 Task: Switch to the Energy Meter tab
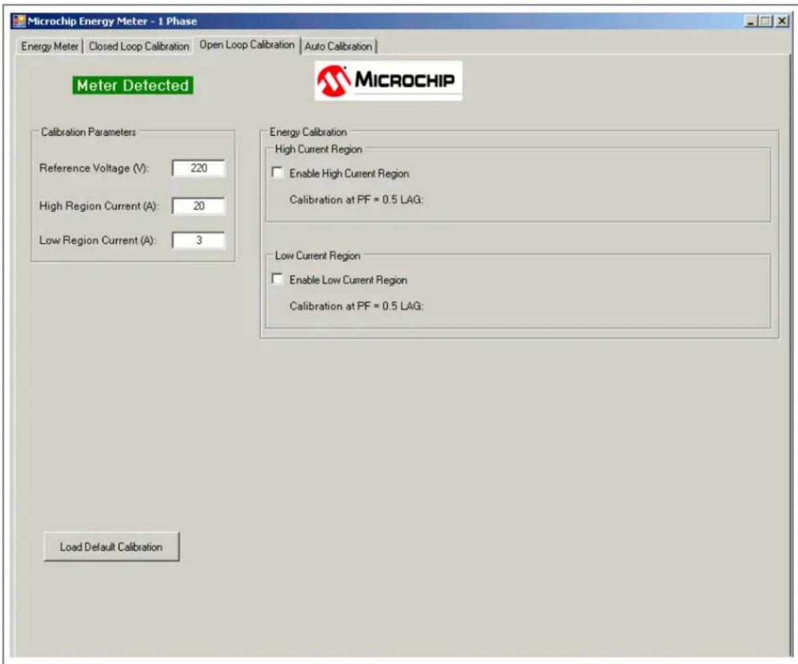50,46
